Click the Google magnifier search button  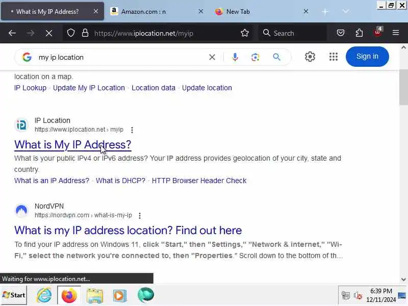[276, 57]
